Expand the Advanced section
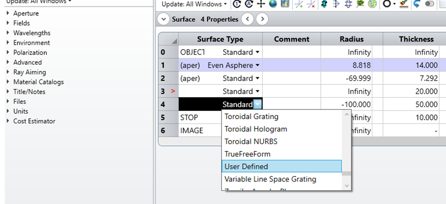The height and width of the screenshot is (204, 446). (8, 62)
